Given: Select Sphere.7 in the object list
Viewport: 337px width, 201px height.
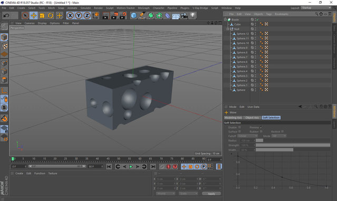Looking at the screenshot, I should point(242,57).
